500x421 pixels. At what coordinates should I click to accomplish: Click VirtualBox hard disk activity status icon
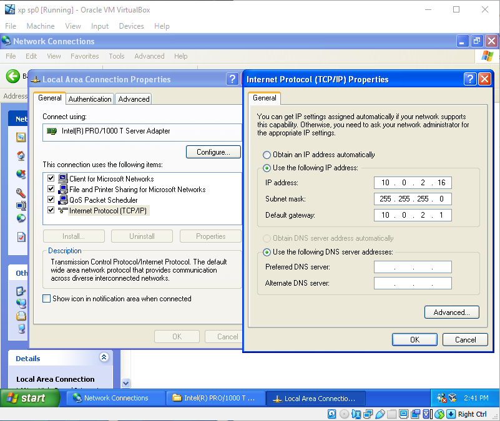(332, 414)
